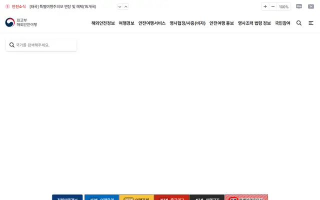The width and height of the screenshot is (320, 200).
Task: Show previous safety news with up chevron
Action: 126,6
